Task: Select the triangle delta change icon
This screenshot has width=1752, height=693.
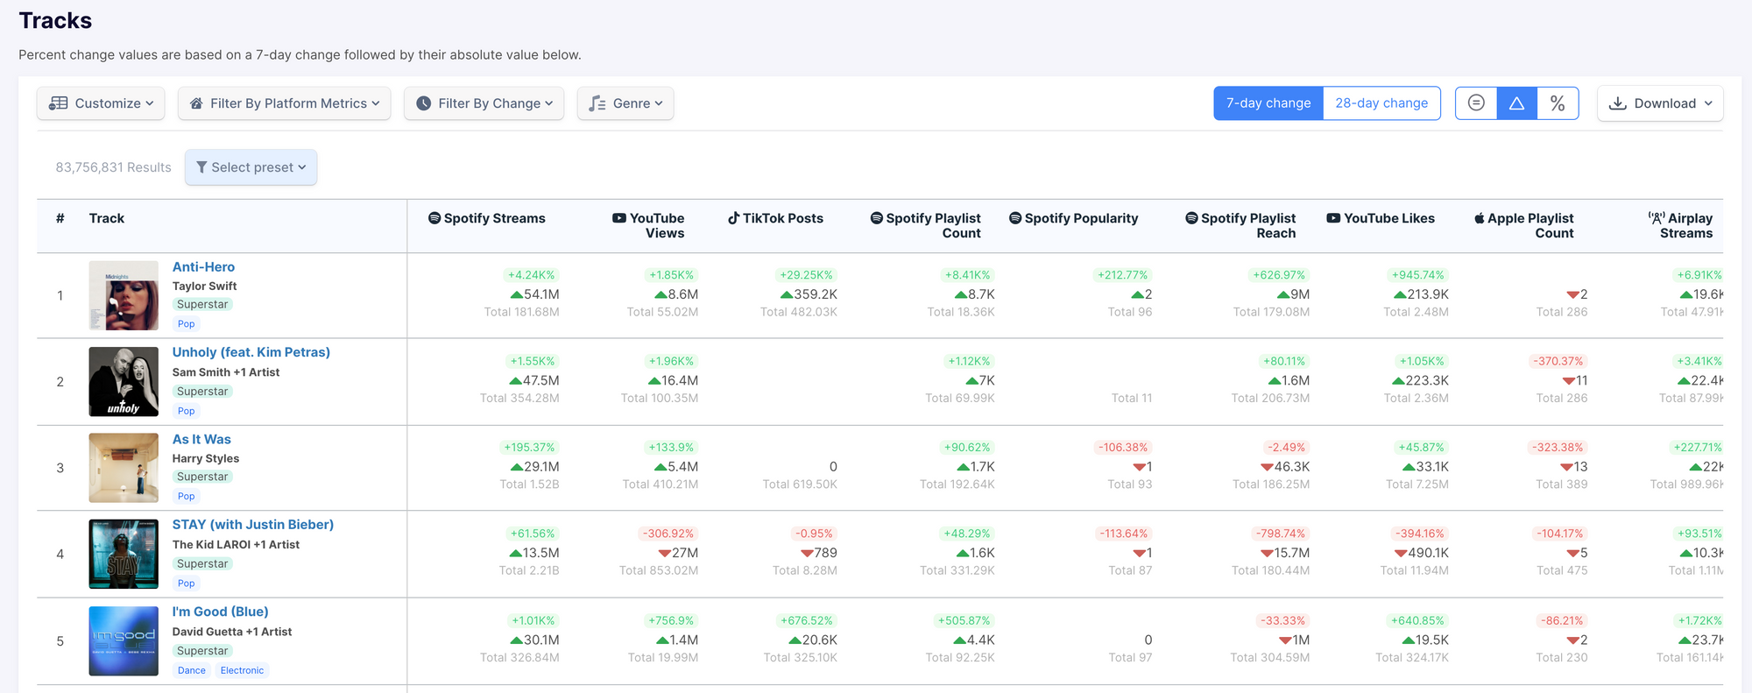Action: (1516, 103)
